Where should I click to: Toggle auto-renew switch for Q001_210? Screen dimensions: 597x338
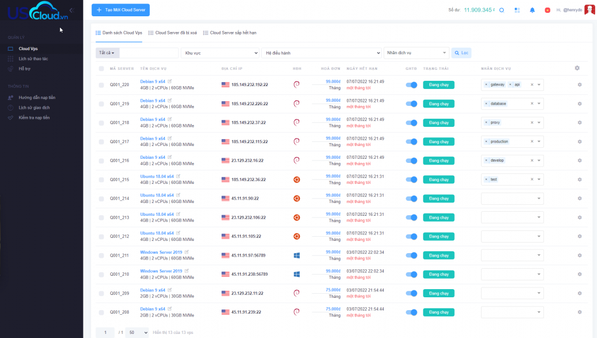tap(412, 274)
